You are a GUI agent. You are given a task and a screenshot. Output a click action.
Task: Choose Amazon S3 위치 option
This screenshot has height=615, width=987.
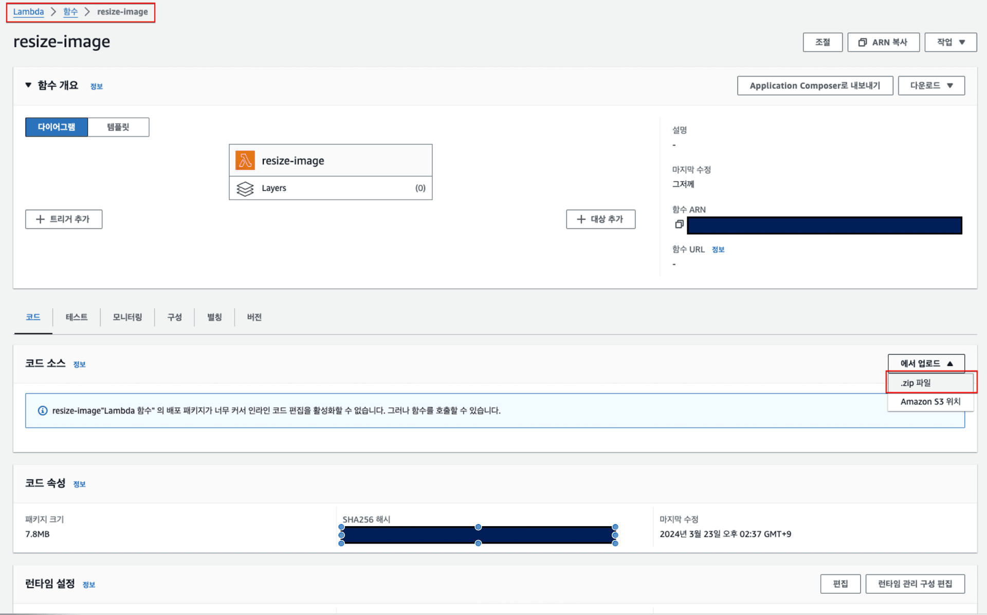[x=929, y=402]
